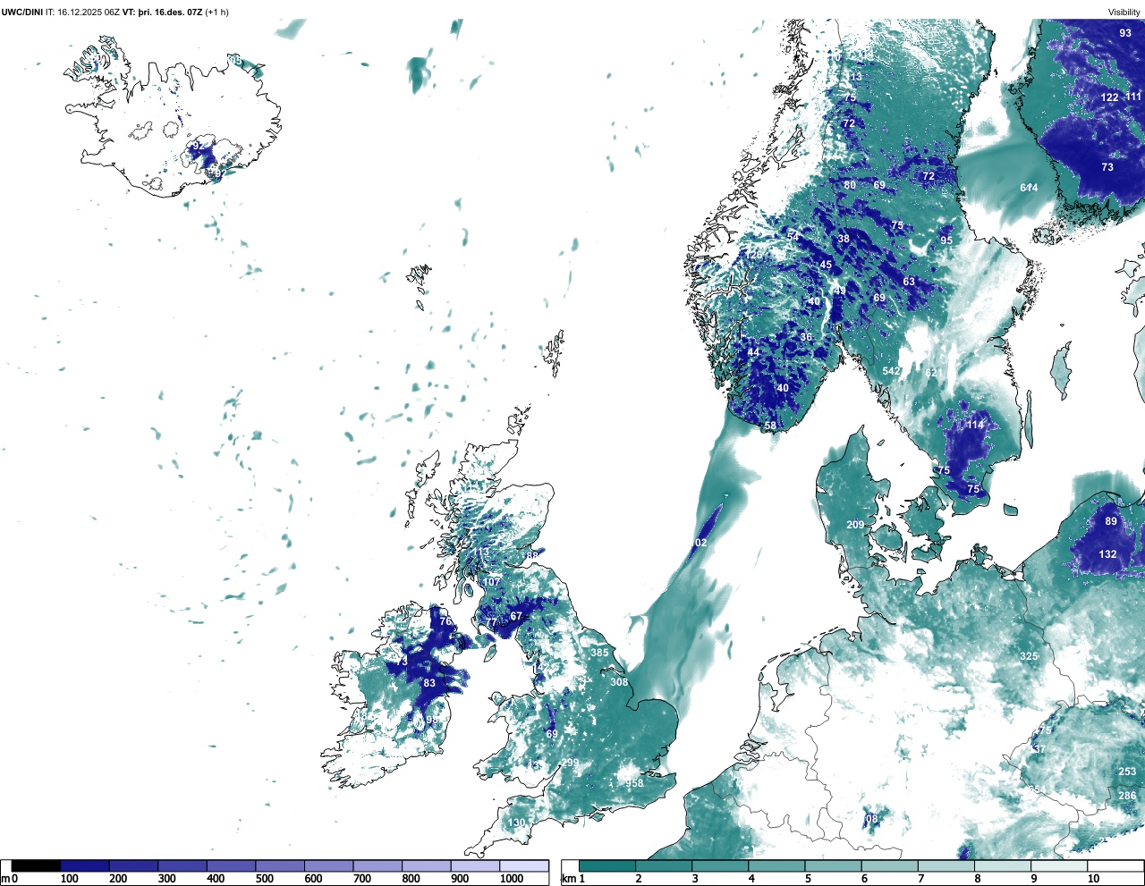This screenshot has width=1145, height=886.
Task: Click the near-white 9–10 km legend swatch
Action: click(1060, 866)
